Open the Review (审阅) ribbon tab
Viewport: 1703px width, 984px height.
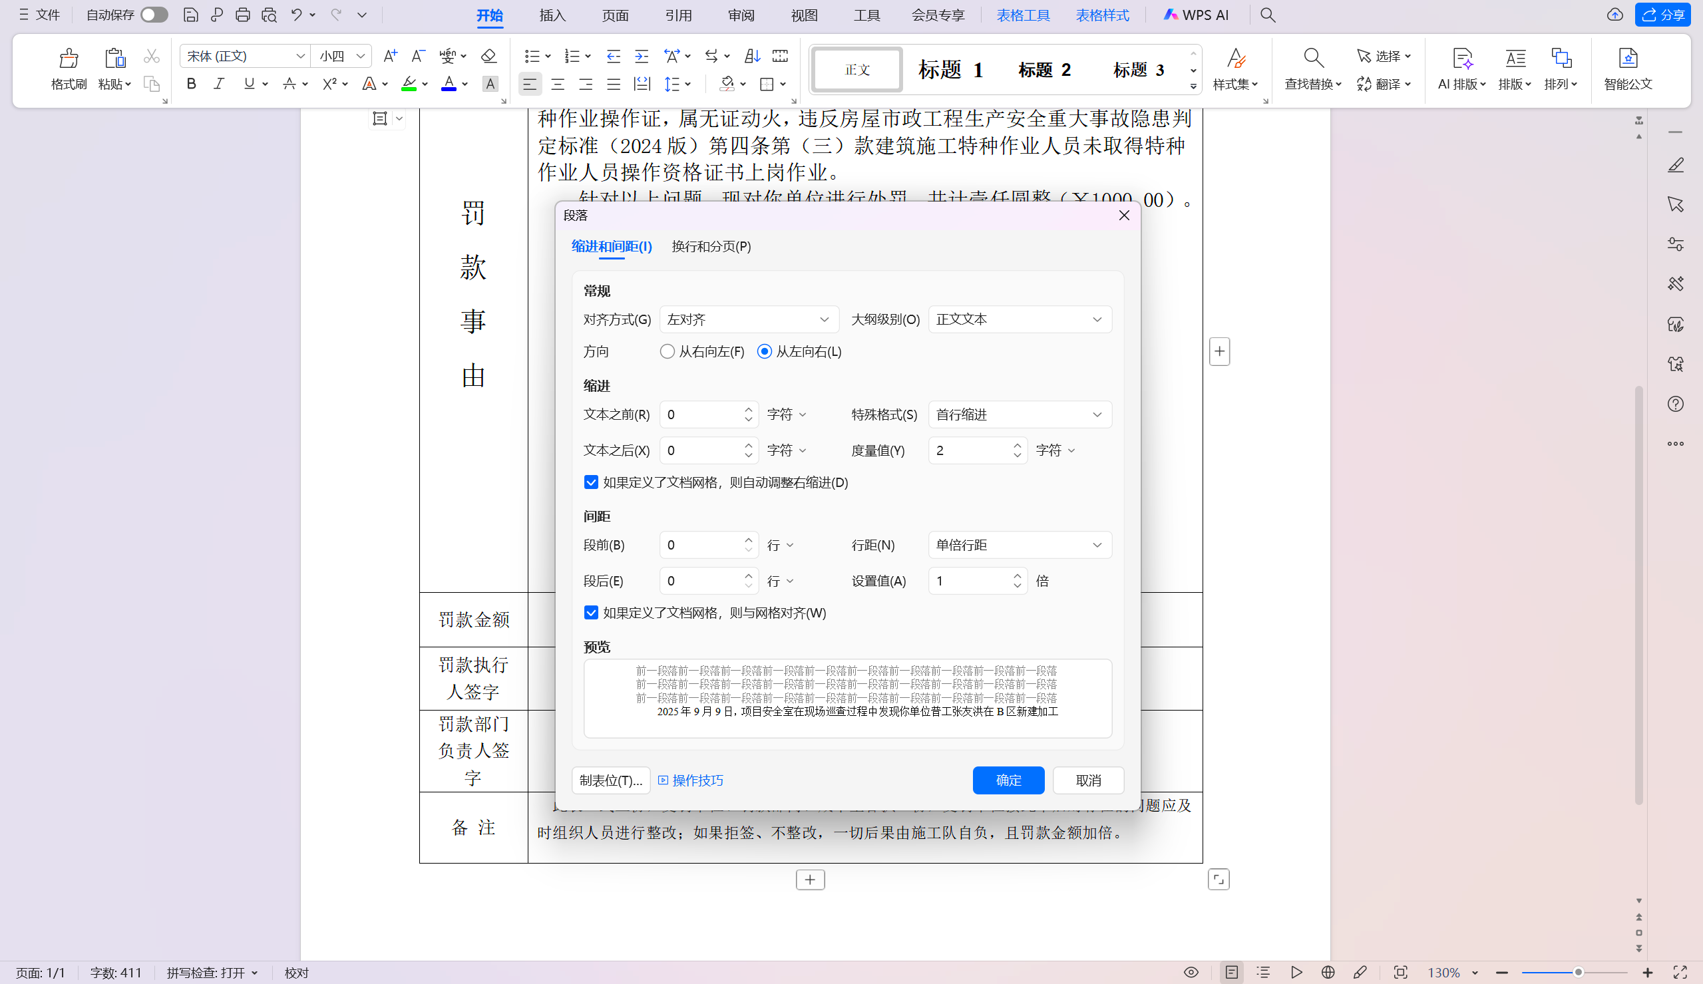pyautogui.click(x=741, y=15)
